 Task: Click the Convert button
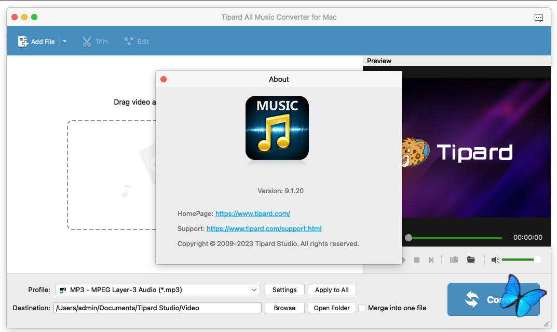click(x=494, y=300)
